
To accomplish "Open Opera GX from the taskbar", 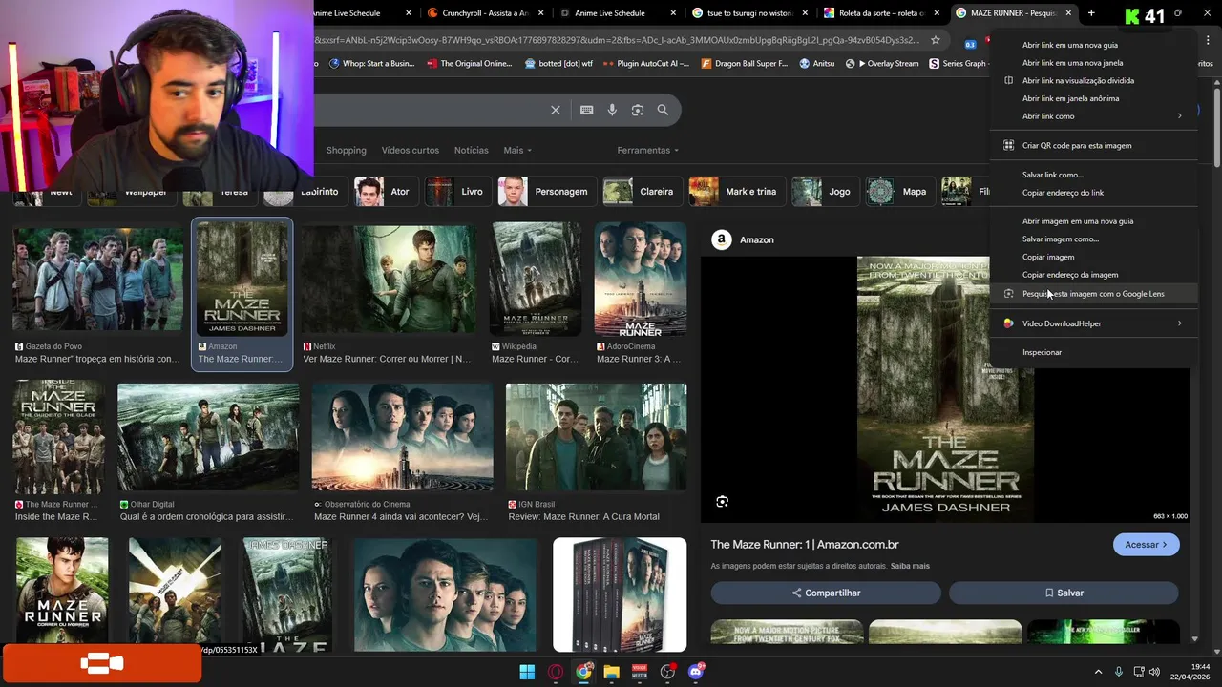I will [x=556, y=672].
